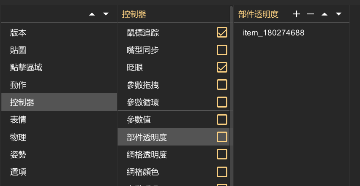Open the 表情 category

(x=59, y=120)
